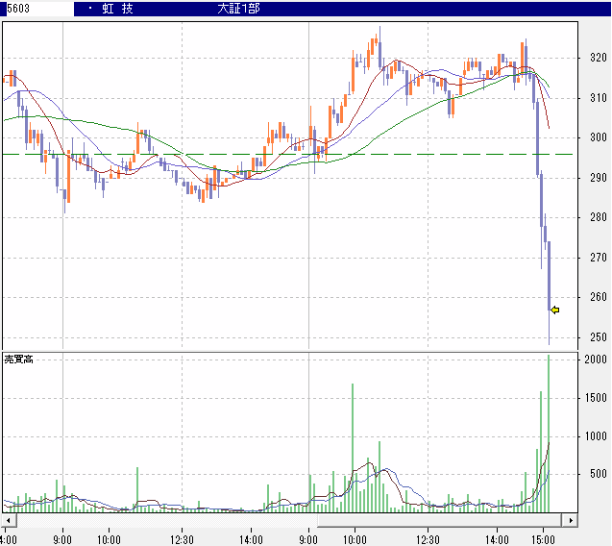Click the 15:00 time axis label

tap(543, 539)
